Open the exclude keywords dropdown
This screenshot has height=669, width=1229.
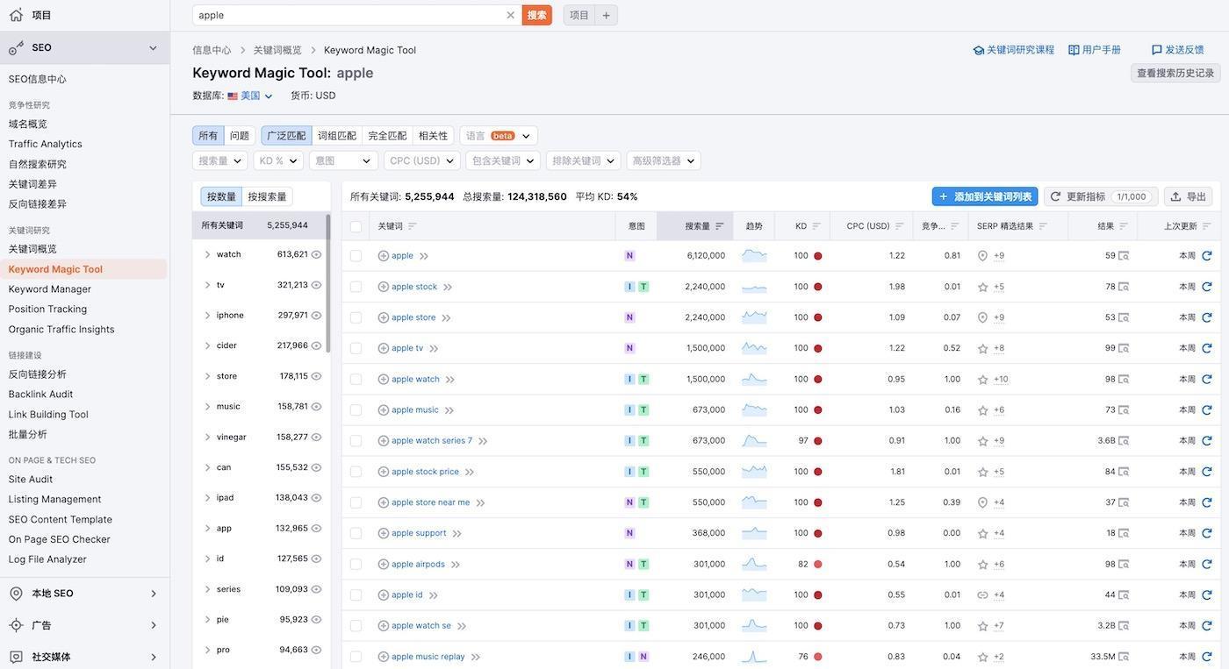tap(583, 160)
